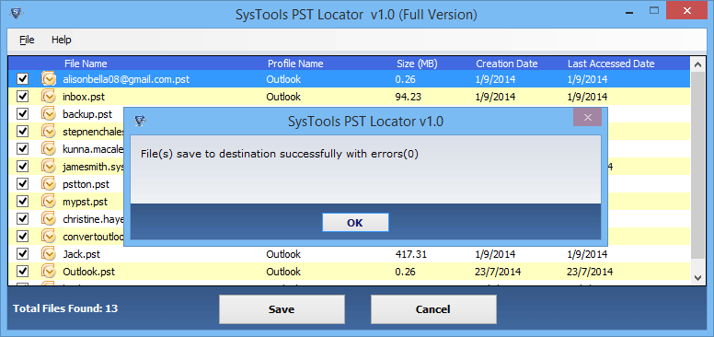Uncheck the Jack.pst checkbox
This screenshot has height=337, width=714.
[22, 253]
